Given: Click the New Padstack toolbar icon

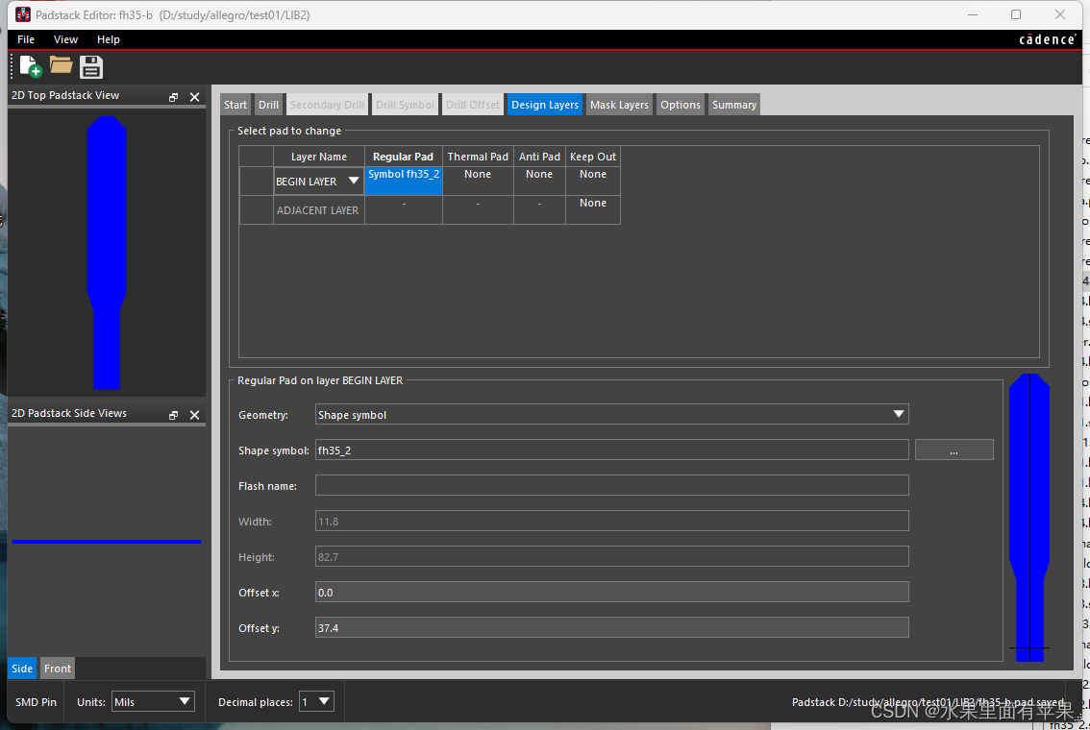Looking at the screenshot, I should 30,66.
